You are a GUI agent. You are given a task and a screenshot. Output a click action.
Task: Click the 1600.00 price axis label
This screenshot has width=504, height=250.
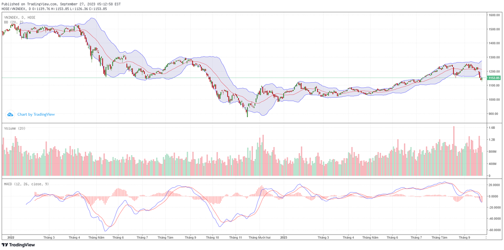pyautogui.click(x=493, y=15)
